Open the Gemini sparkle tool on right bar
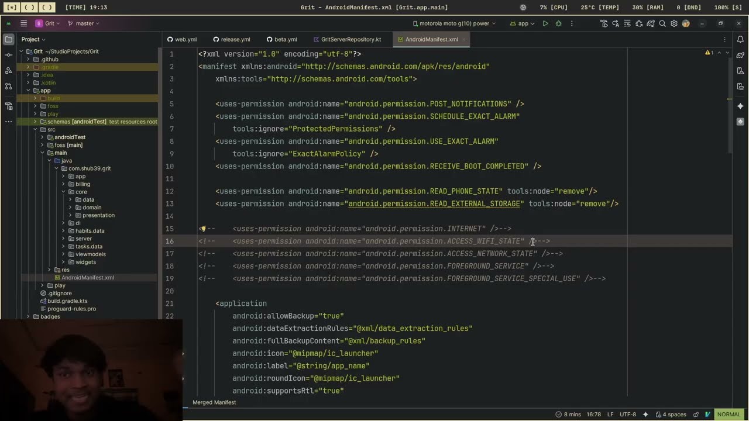This screenshot has width=749, height=421. click(740, 106)
